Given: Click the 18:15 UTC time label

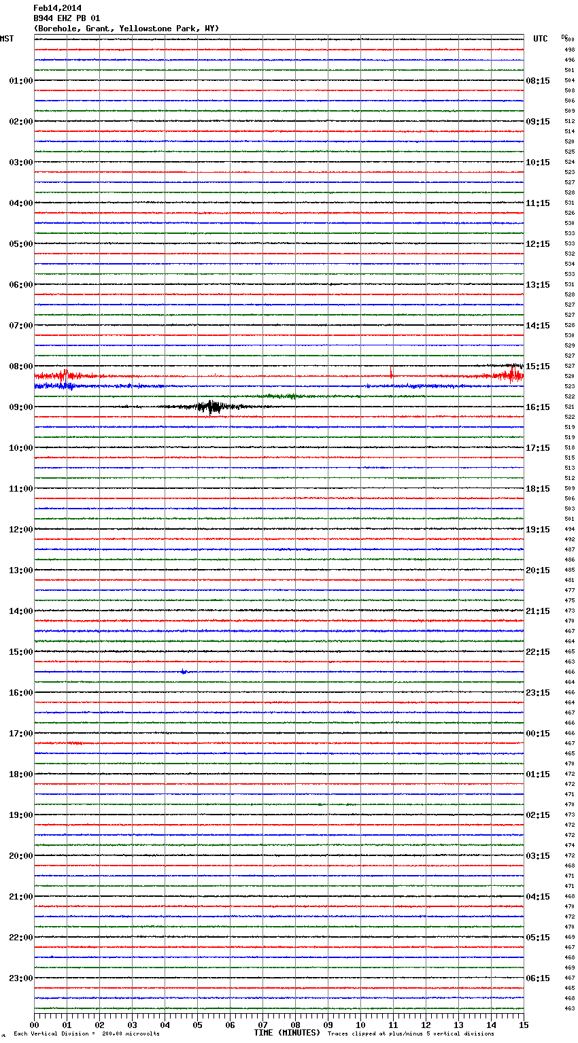Looking at the screenshot, I should point(538,489).
